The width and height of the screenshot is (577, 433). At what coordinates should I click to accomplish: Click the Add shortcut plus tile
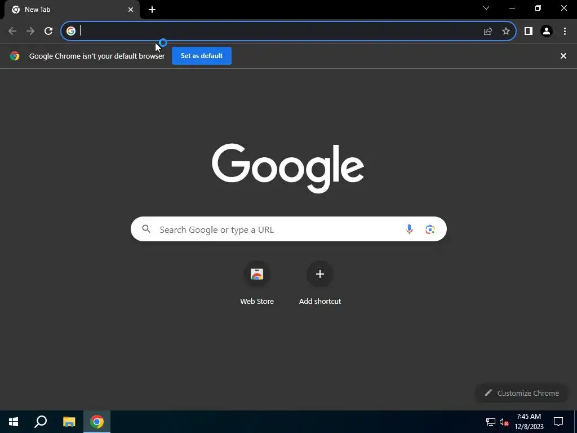(x=320, y=274)
